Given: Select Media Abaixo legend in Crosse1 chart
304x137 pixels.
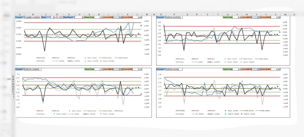Looking at the screenshot, I should pos(121,58).
